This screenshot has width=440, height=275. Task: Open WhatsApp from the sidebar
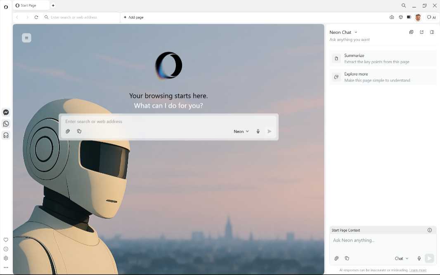click(6, 124)
